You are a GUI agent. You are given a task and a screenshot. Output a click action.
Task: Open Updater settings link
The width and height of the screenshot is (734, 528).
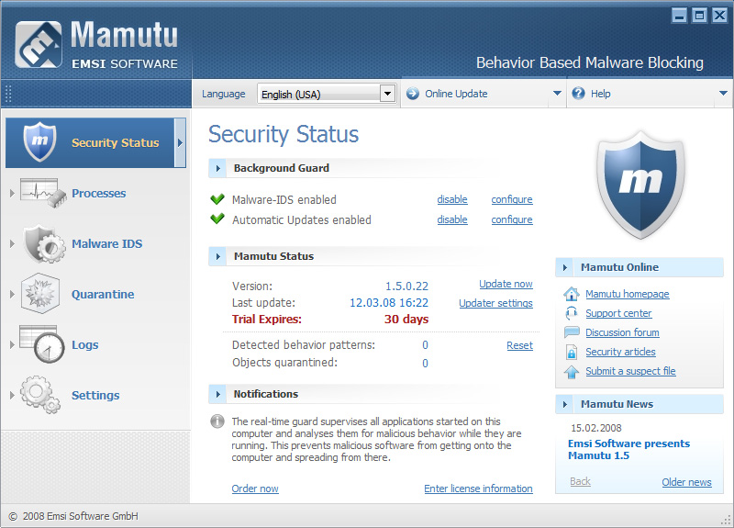pos(495,303)
